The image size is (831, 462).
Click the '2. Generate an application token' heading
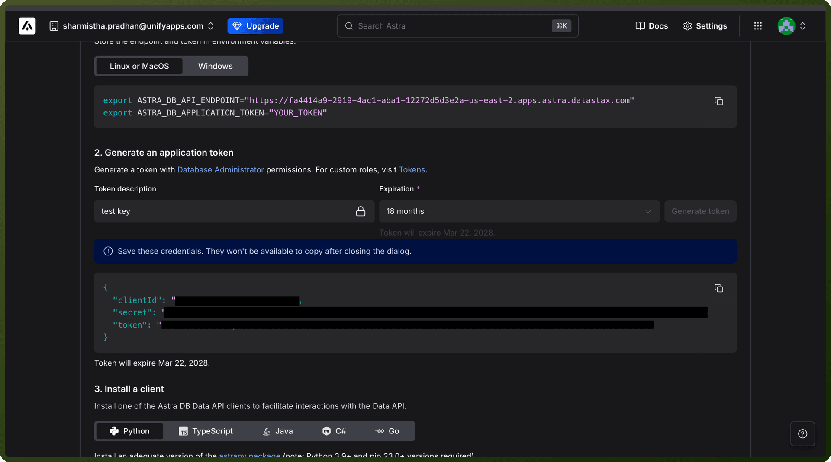164,153
